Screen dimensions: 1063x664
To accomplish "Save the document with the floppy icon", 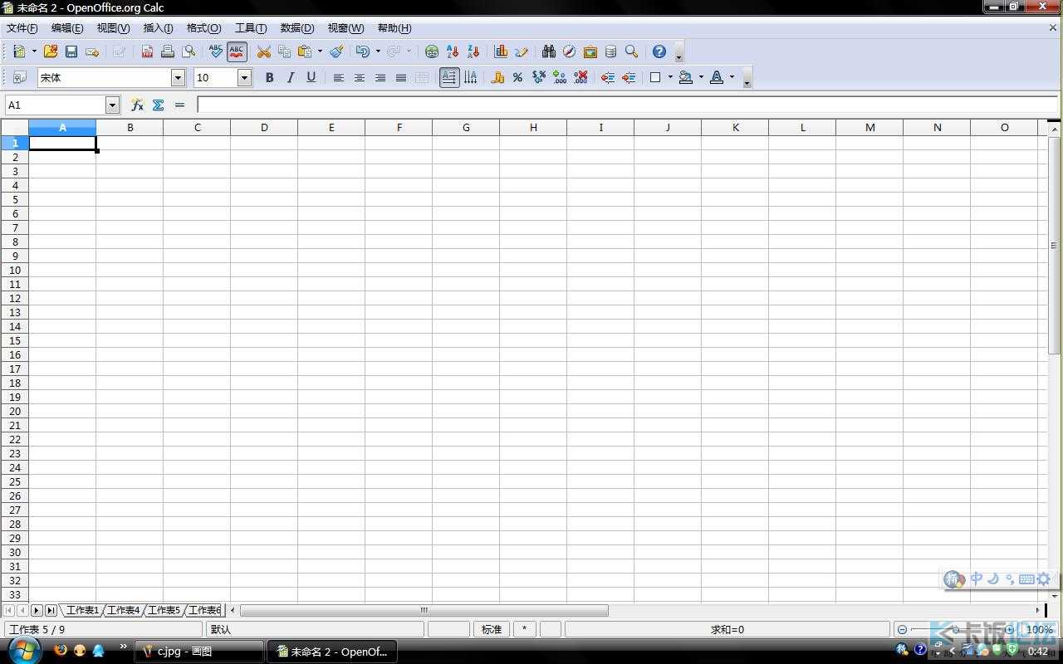I will tap(71, 51).
